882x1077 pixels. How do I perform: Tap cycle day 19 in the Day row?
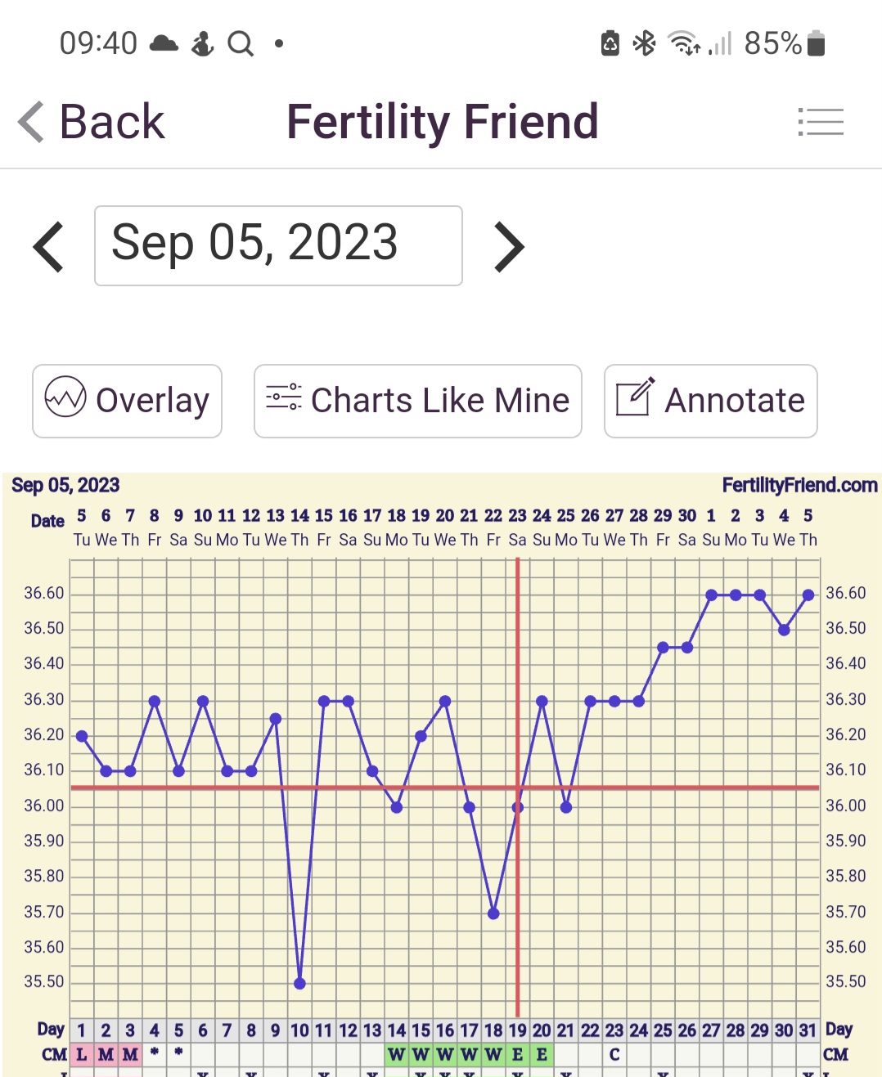[517, 1030]
